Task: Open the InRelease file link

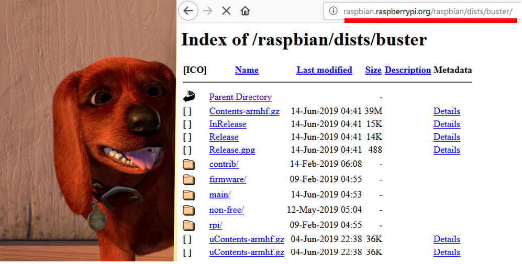Action: (x=228, y=124)
